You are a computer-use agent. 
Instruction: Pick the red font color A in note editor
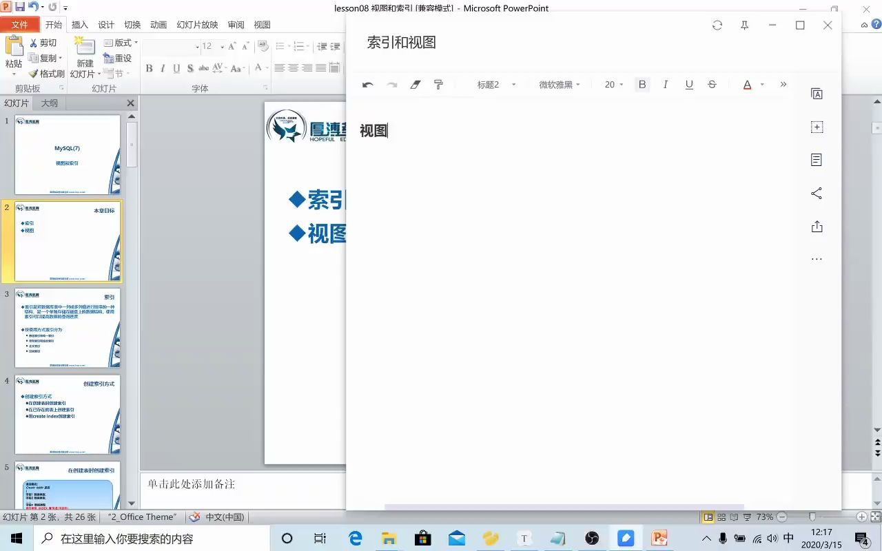pyautogui.click(x=747, y=85)
